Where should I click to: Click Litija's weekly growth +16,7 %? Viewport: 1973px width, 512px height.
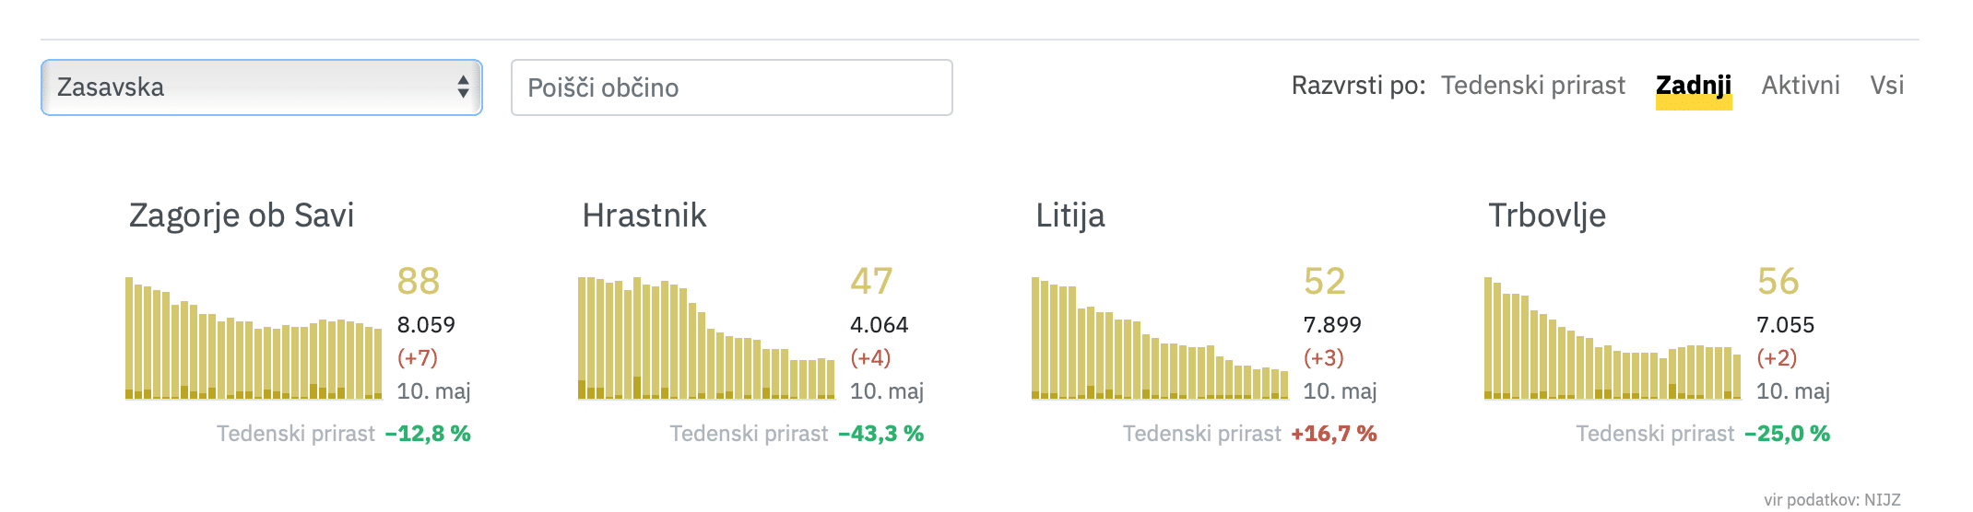pos(1333,434)
